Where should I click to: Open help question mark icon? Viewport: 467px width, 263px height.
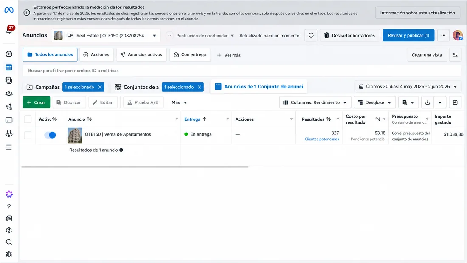coord(9,206)
